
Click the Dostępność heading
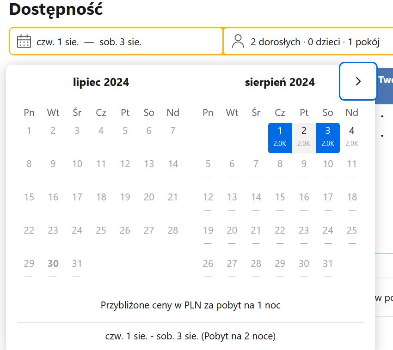(x=56, y=10)
